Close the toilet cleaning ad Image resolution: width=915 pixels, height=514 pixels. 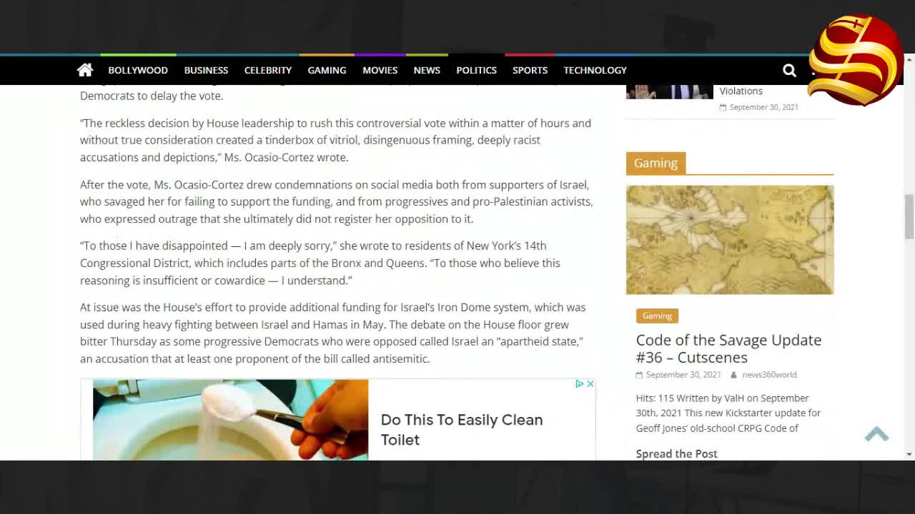point(590,384)
